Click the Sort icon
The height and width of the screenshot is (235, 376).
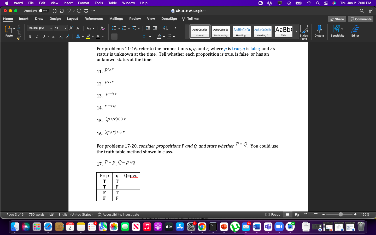[165, 27]
